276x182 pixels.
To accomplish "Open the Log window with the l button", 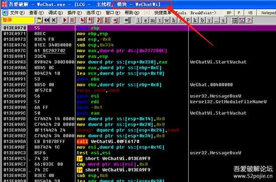I will (x=139, y=21).
